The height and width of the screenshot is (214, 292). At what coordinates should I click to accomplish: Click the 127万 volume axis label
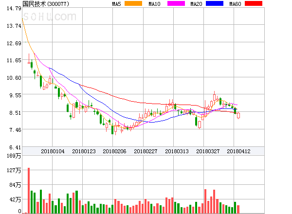coord(14,170)
